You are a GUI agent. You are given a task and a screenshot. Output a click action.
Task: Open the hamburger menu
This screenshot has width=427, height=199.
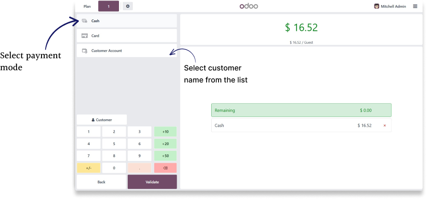click(x=415, y=6)
